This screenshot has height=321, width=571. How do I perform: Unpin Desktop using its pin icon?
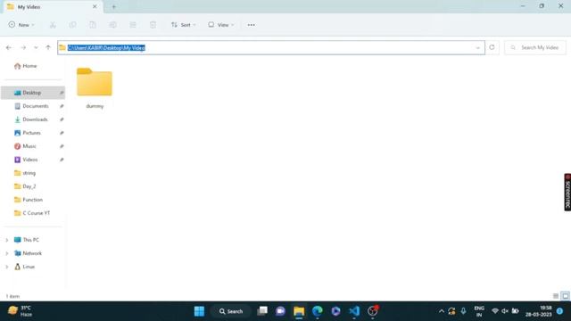(x=62, y=93)
